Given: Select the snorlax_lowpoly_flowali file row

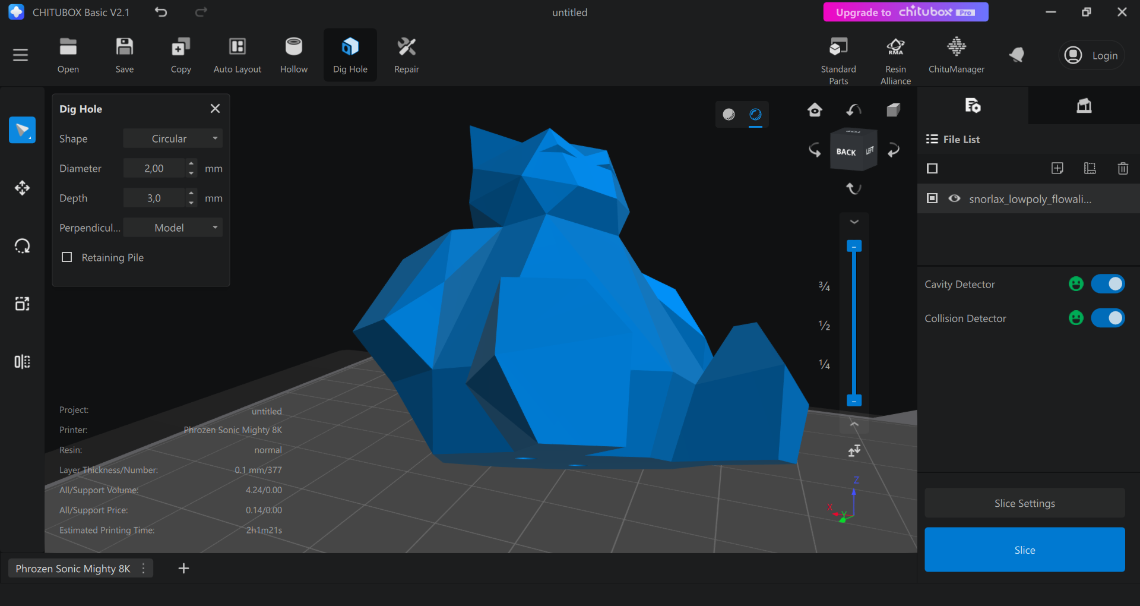Looking at the screenshot, I should coord(1028,198).
